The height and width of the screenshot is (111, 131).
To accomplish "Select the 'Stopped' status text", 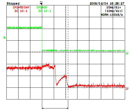I will tap(13, 4).
